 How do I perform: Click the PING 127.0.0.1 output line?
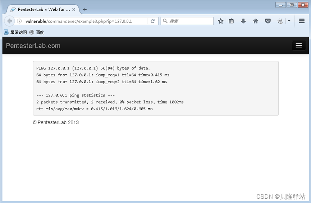pos(93,68)
